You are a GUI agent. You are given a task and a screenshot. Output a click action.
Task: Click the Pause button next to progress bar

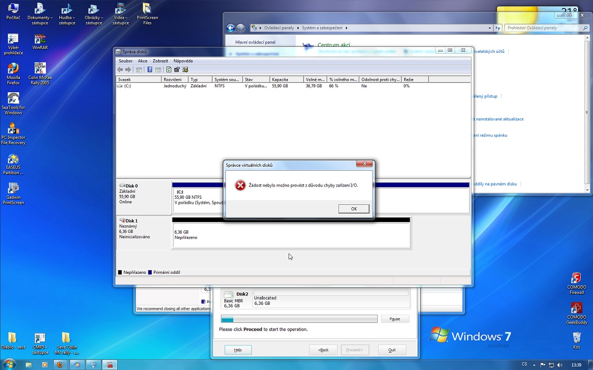point(395,319)
